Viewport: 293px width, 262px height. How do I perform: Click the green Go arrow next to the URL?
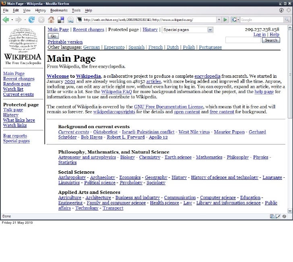[x=225, y=20]
